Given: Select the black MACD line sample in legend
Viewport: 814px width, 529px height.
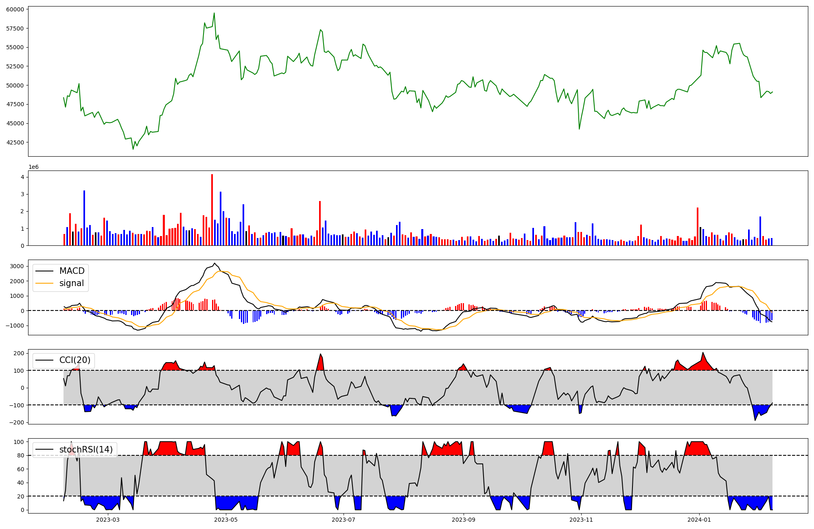Looking at the screenshot, I should pos(44,271).
